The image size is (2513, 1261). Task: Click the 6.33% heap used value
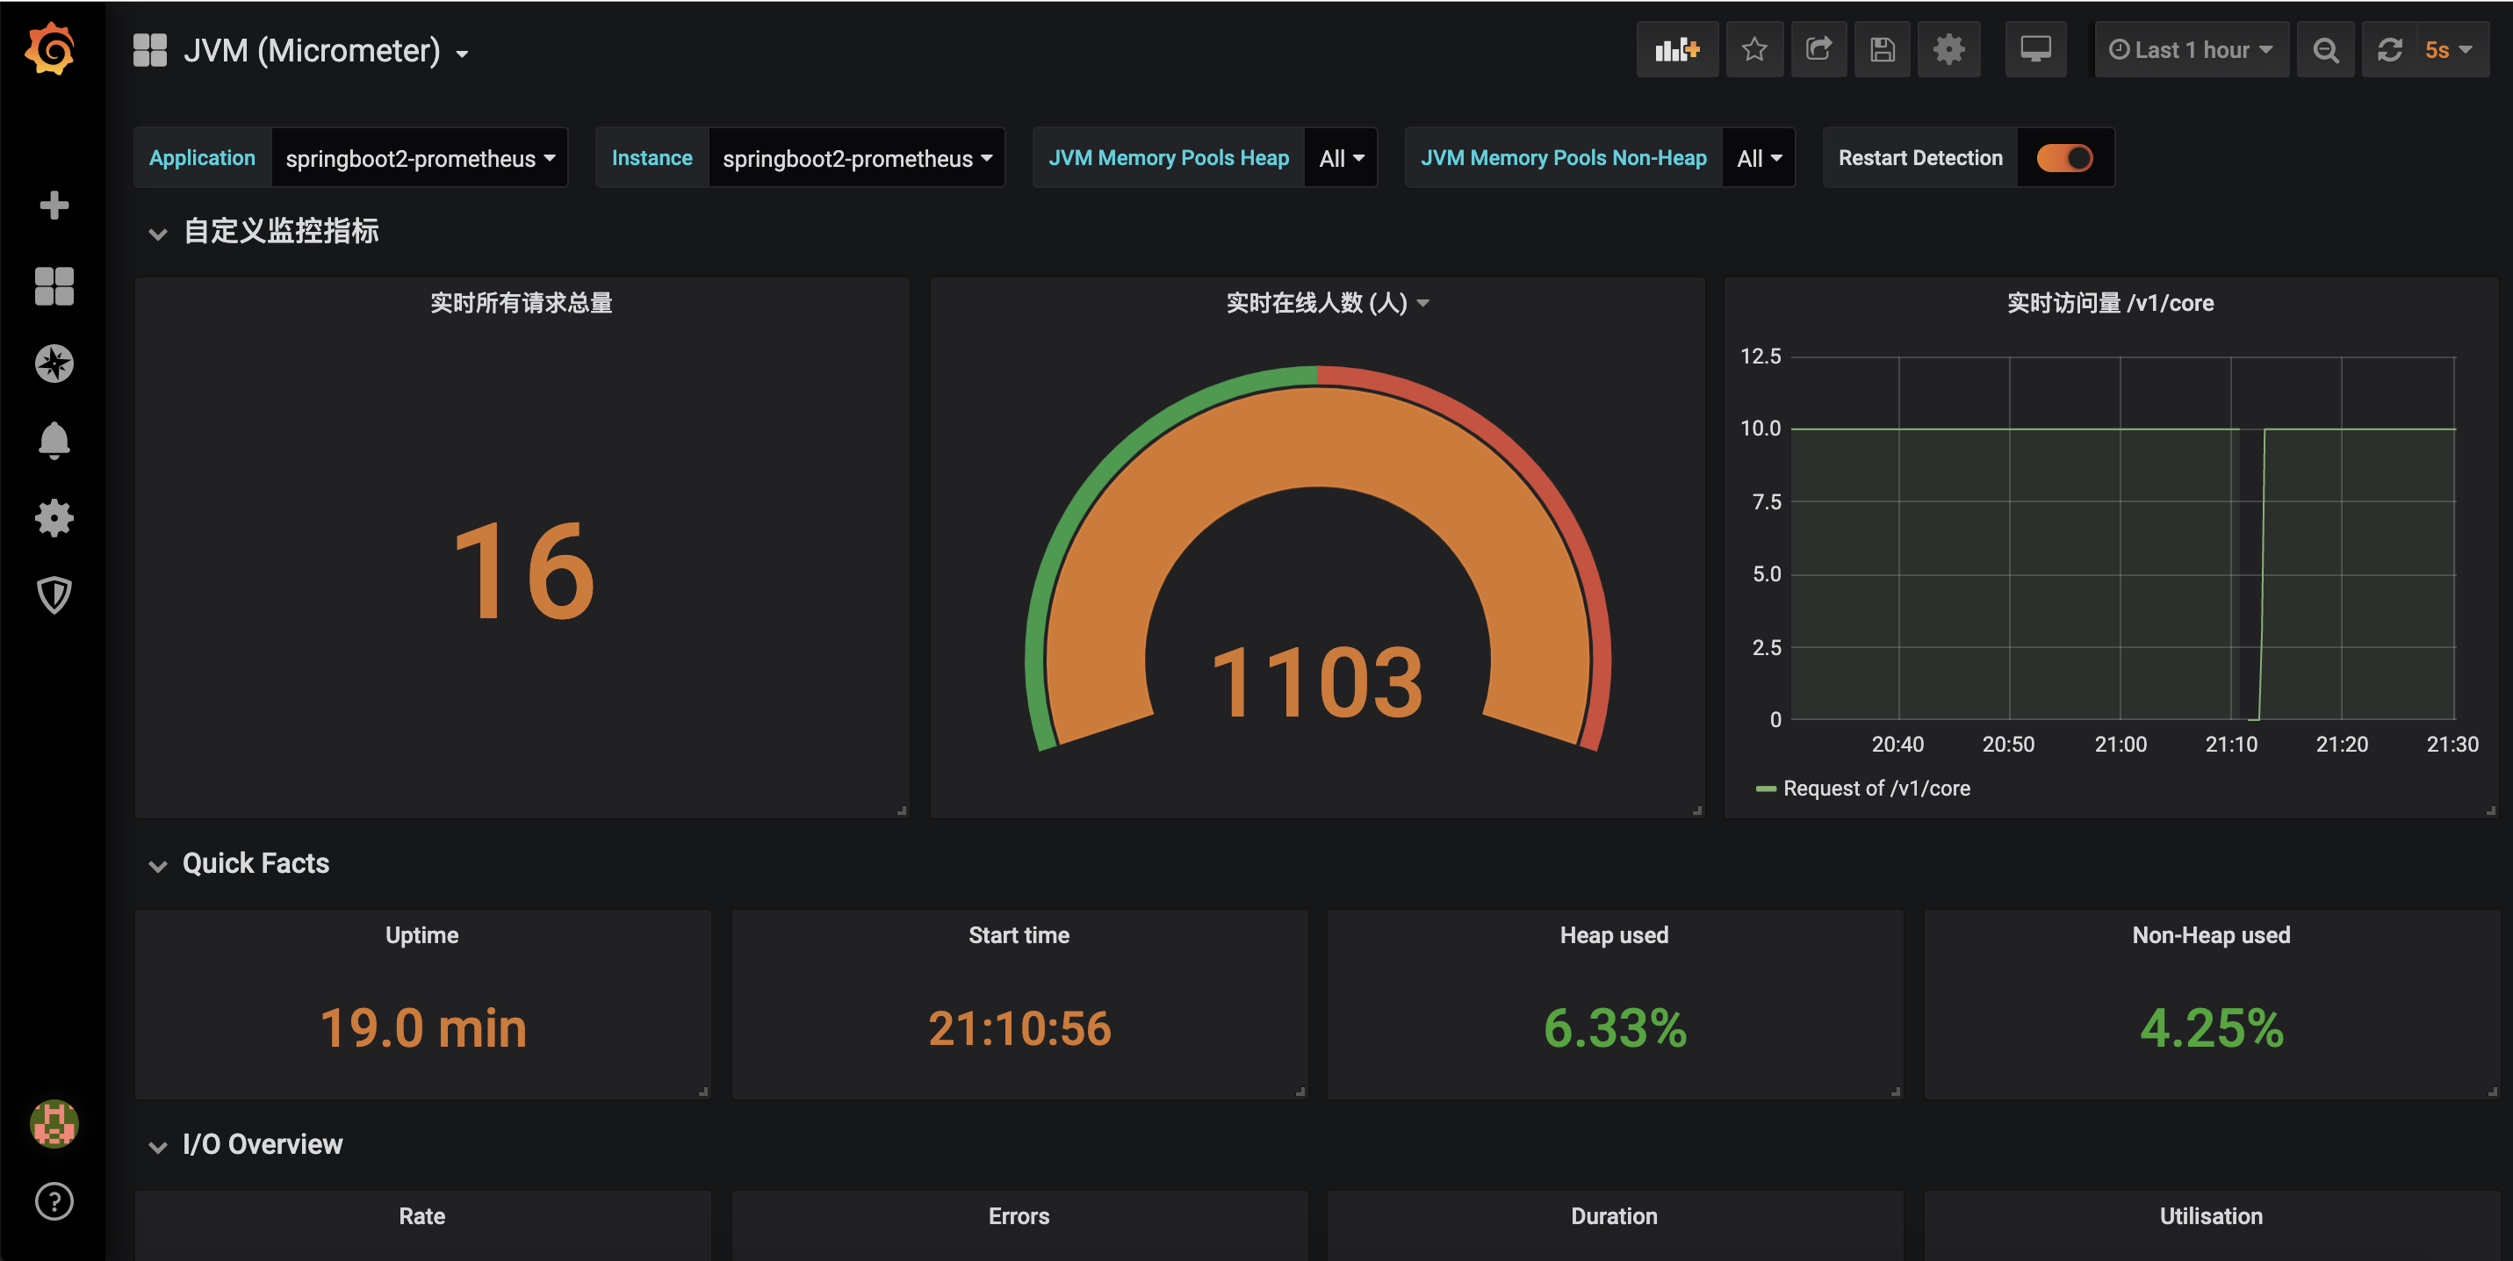click(x=1615, y=1028)
